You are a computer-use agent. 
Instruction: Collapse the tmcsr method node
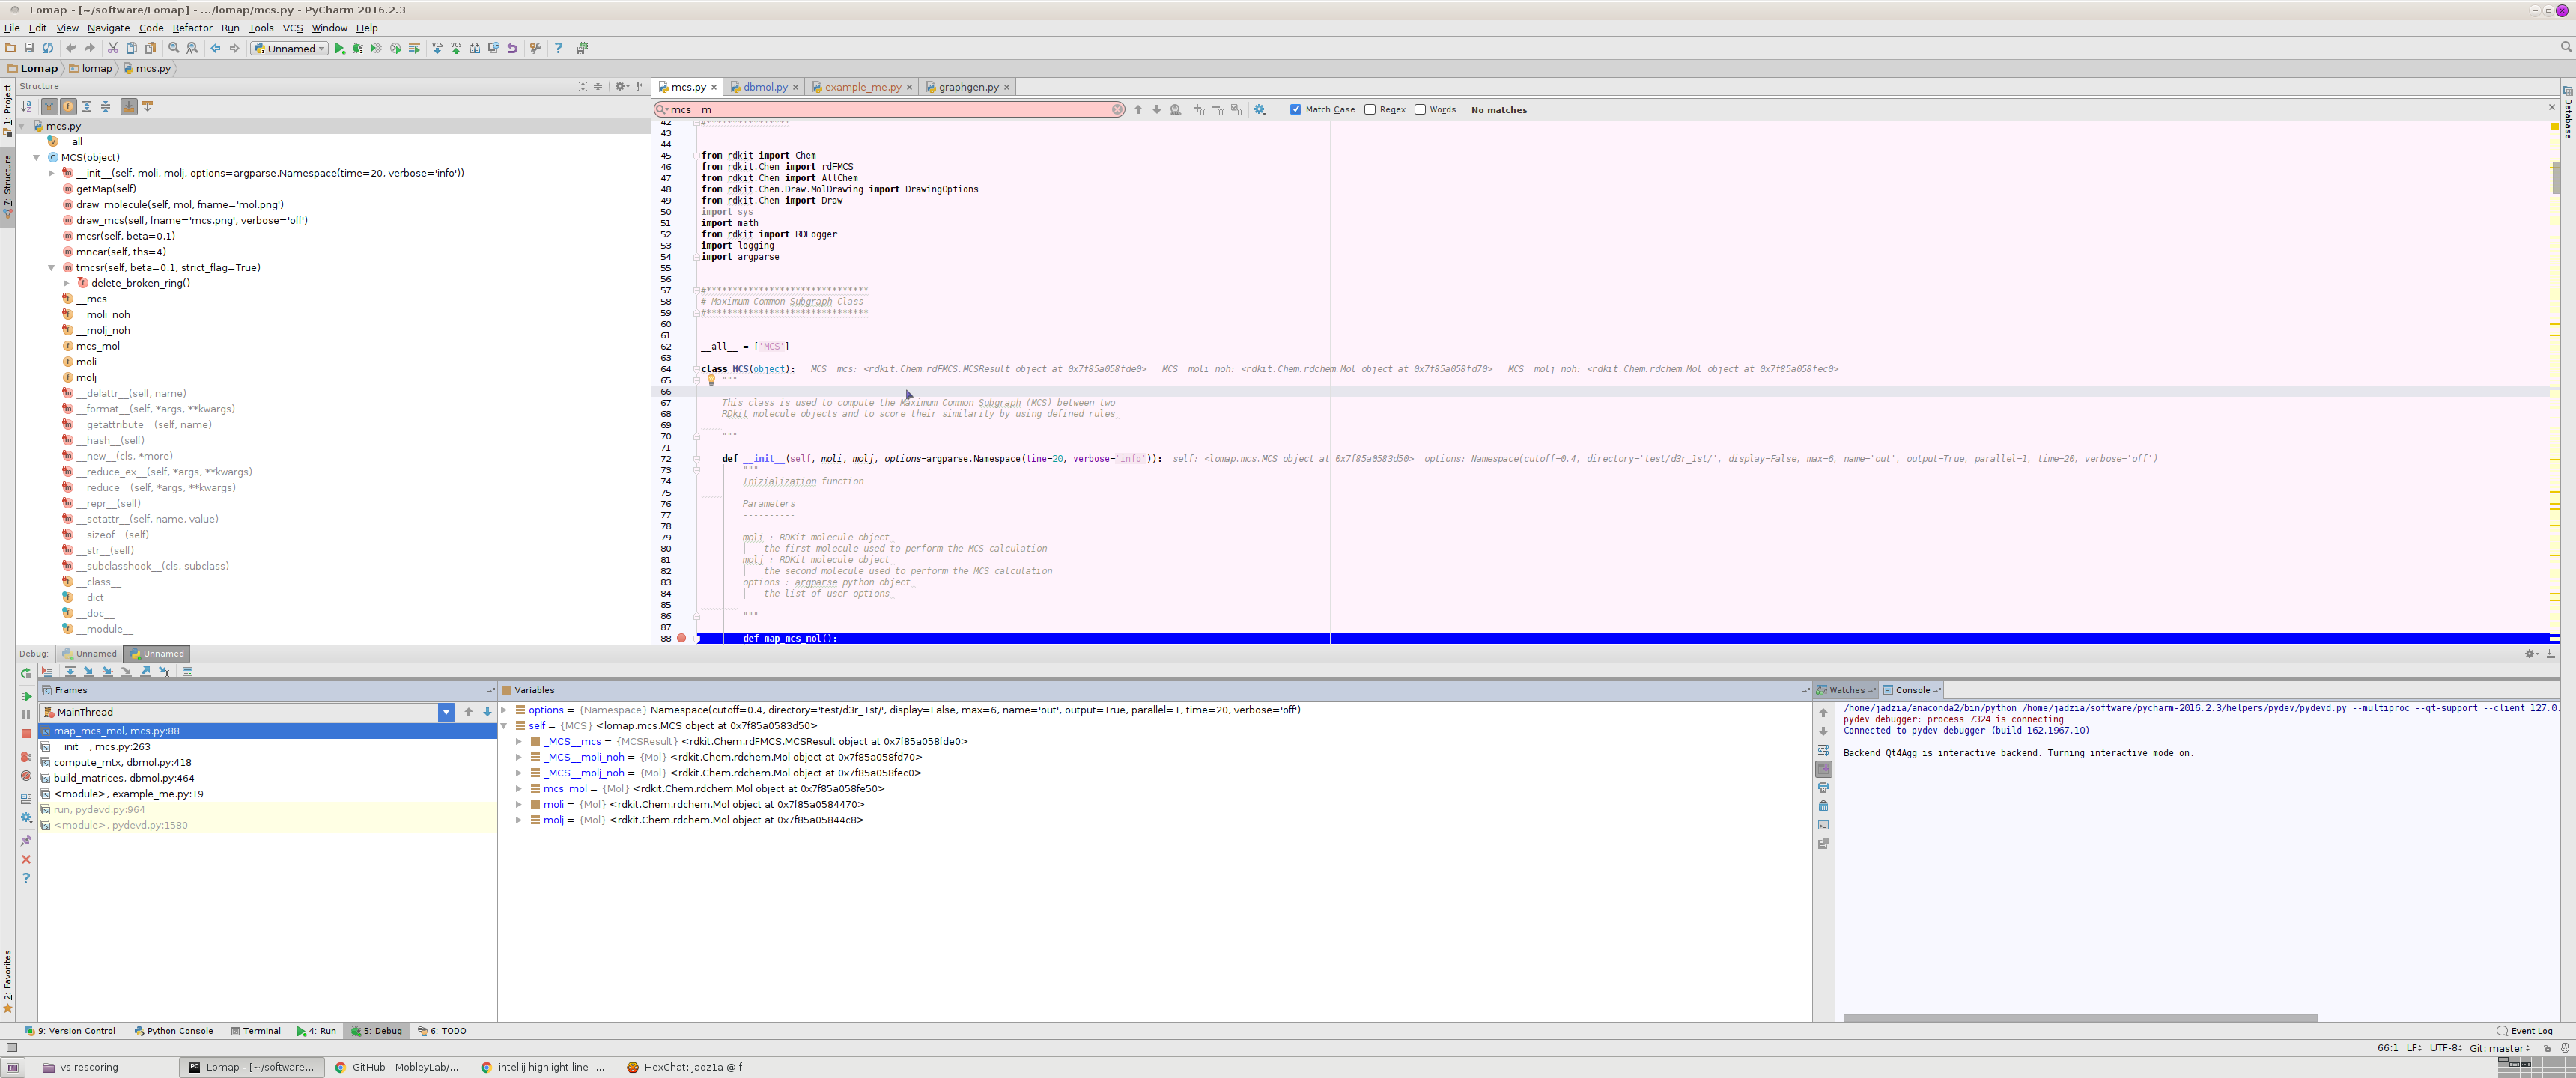pos(52,267)
